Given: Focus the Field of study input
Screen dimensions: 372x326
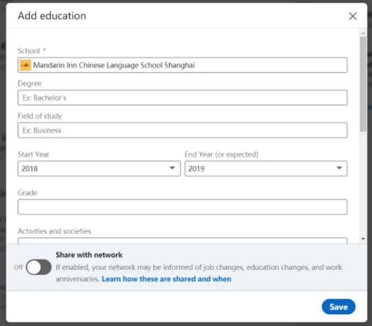Looking at the screenshot, I should (x=182, y=130).
